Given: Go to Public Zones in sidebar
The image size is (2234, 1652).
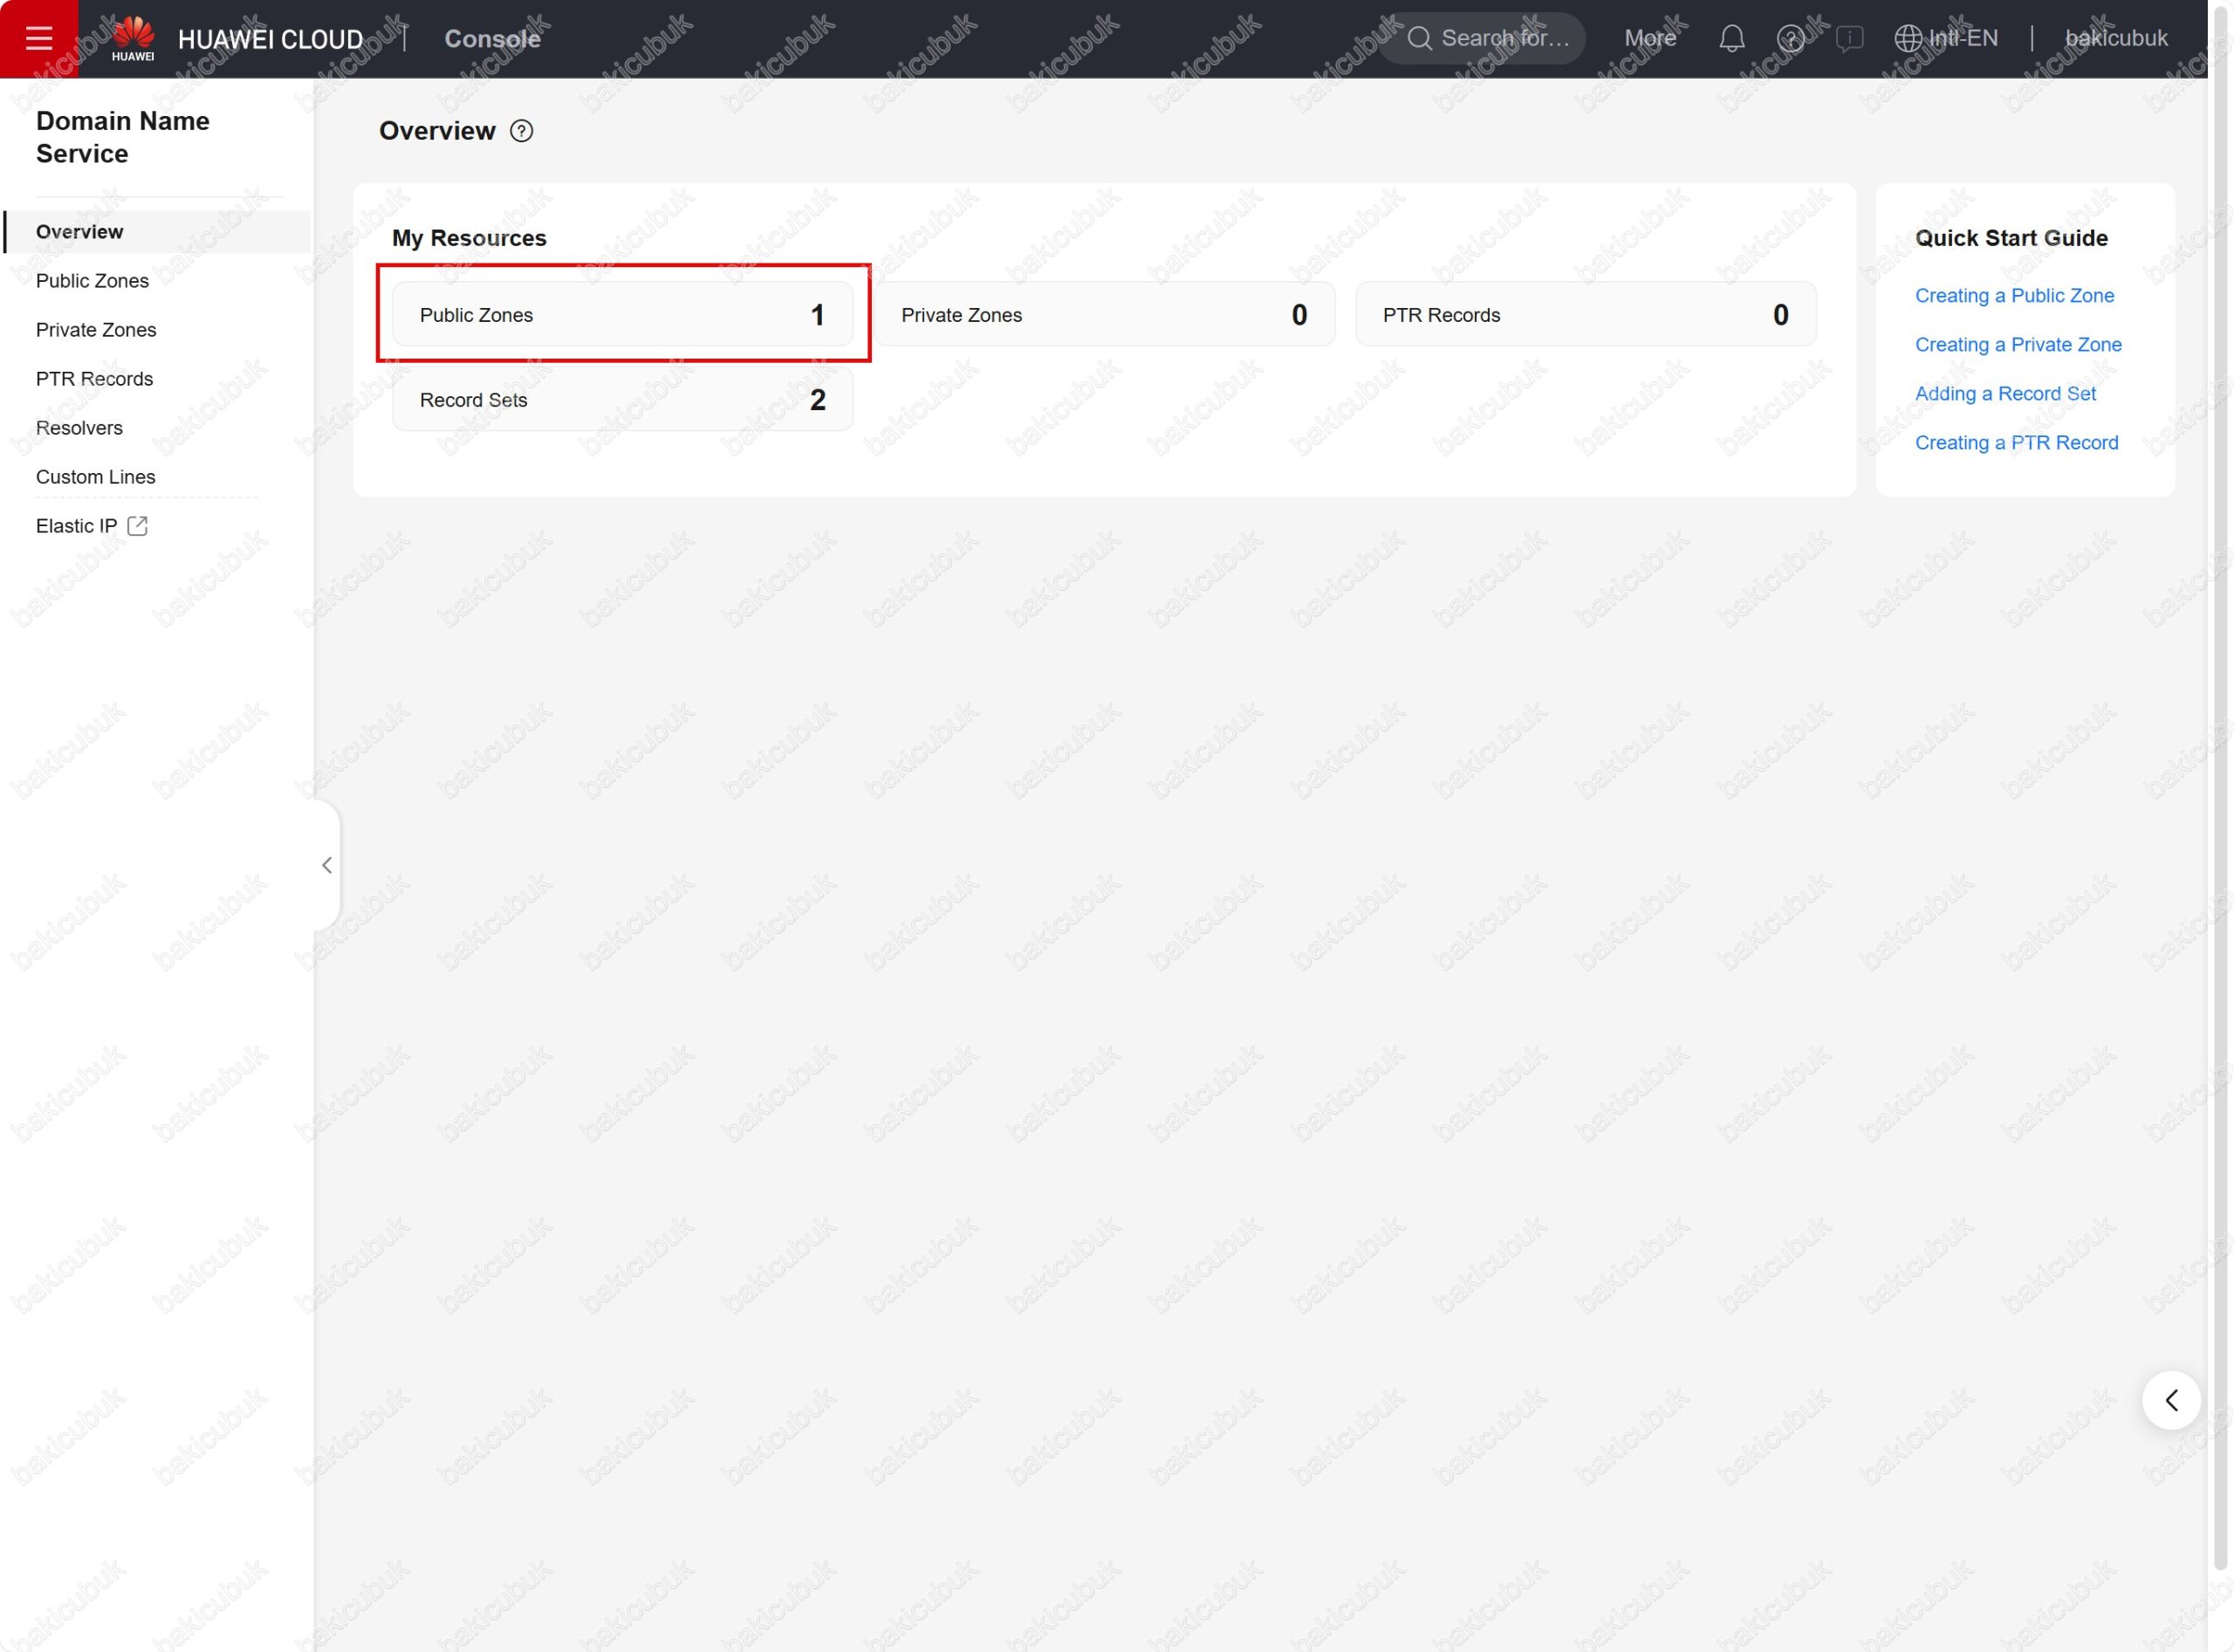Looking at the screenshot, I should 92,281.
